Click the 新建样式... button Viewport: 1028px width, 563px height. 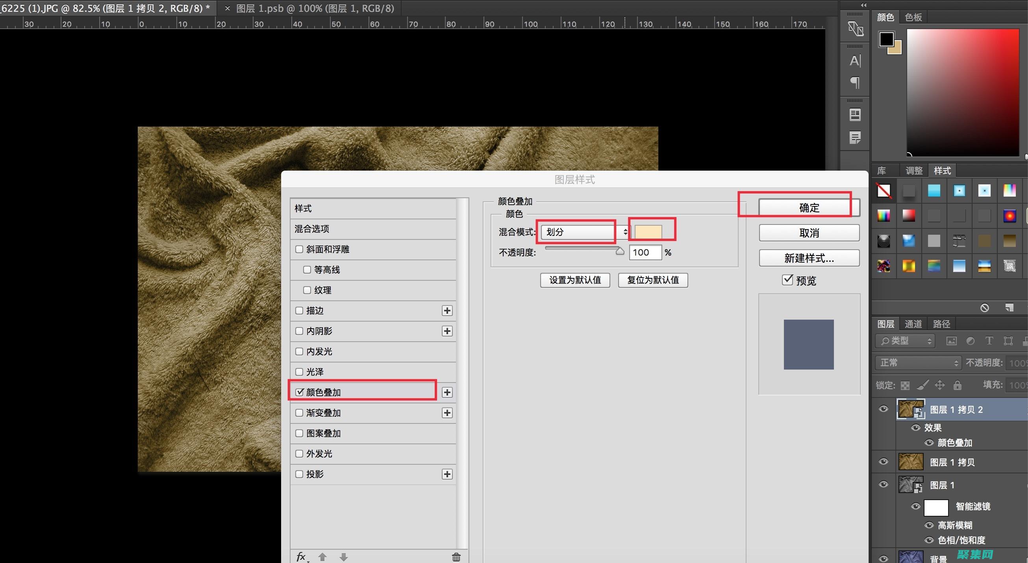point(809,258)
